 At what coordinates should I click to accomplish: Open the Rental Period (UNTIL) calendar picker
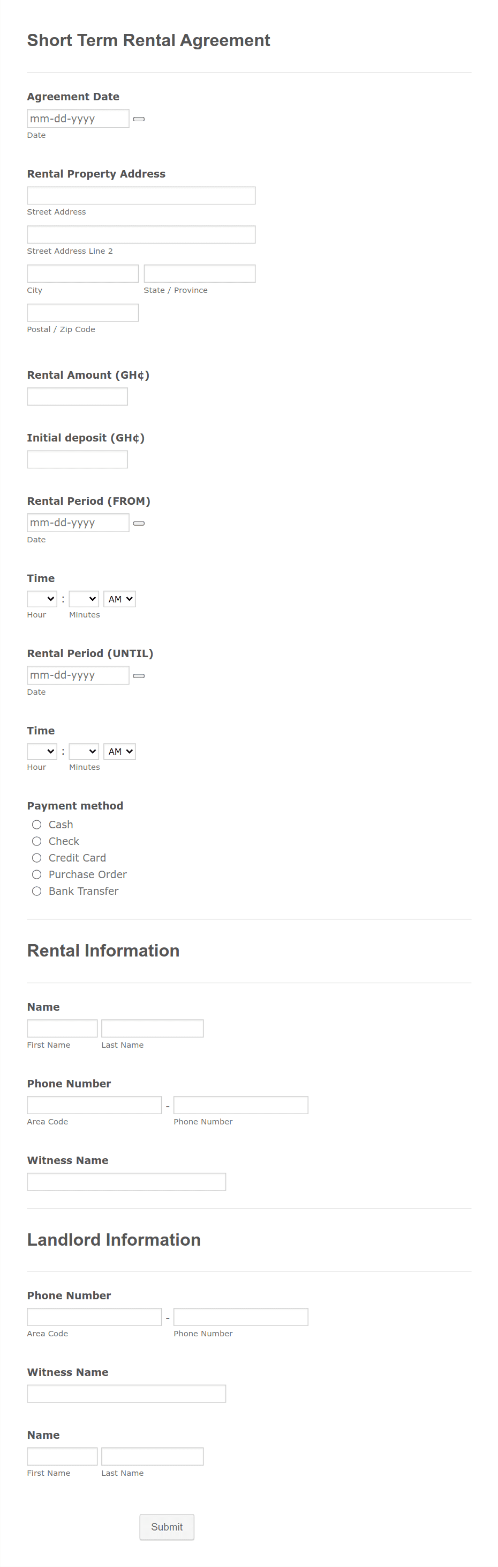click(139, 676)
